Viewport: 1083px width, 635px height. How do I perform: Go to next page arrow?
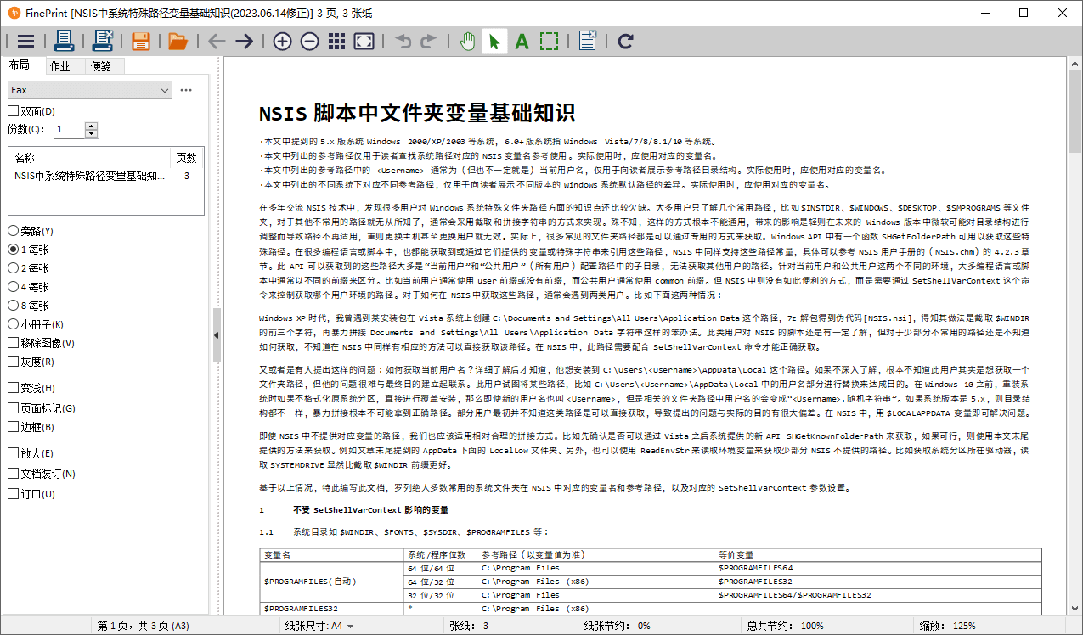point(244,41)
